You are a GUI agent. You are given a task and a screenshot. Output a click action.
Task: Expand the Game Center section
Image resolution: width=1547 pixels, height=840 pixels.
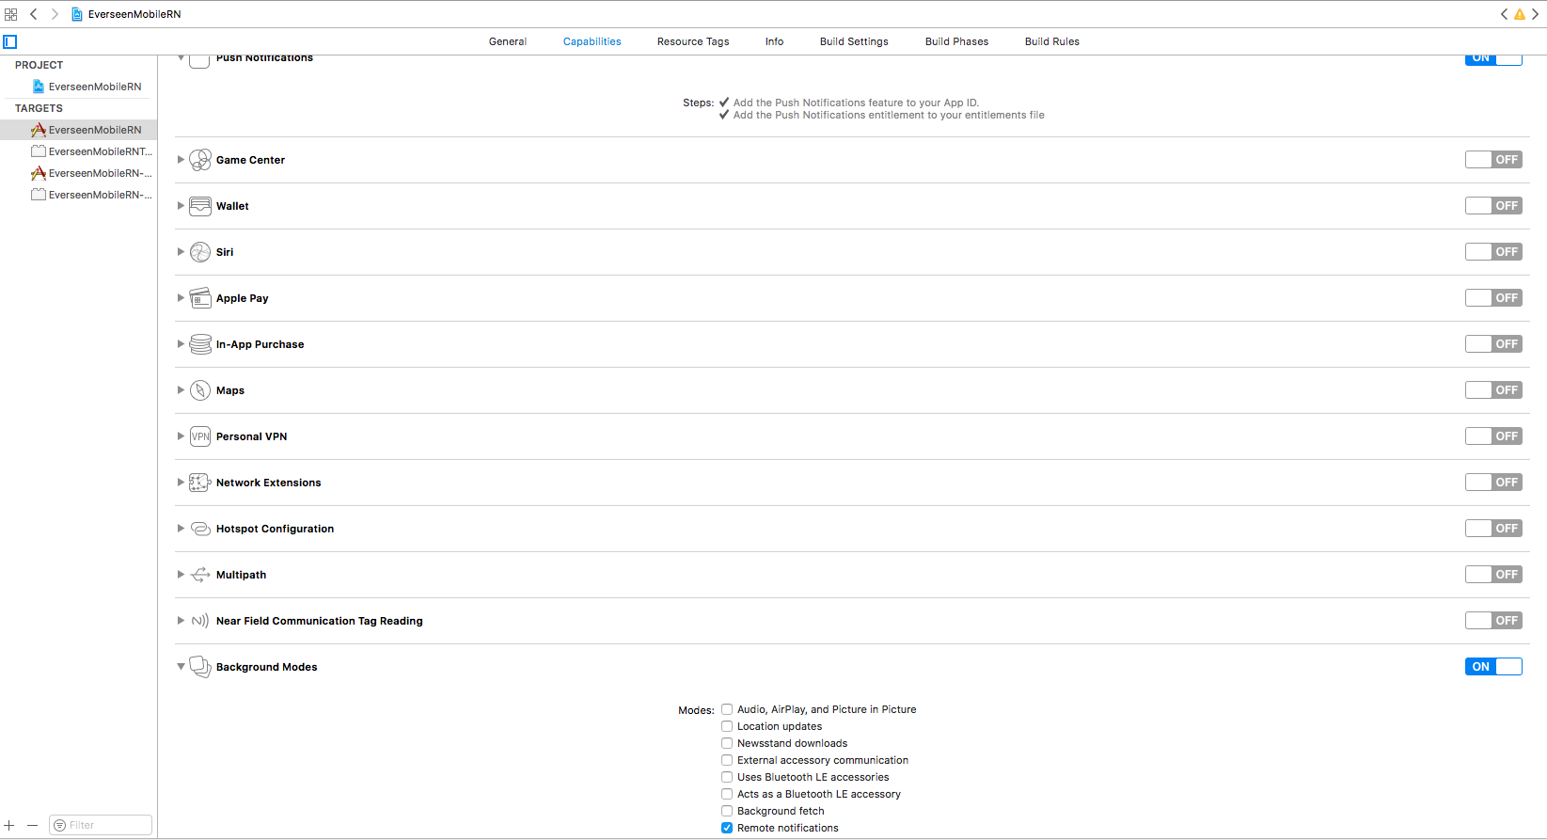coord(181,160)
